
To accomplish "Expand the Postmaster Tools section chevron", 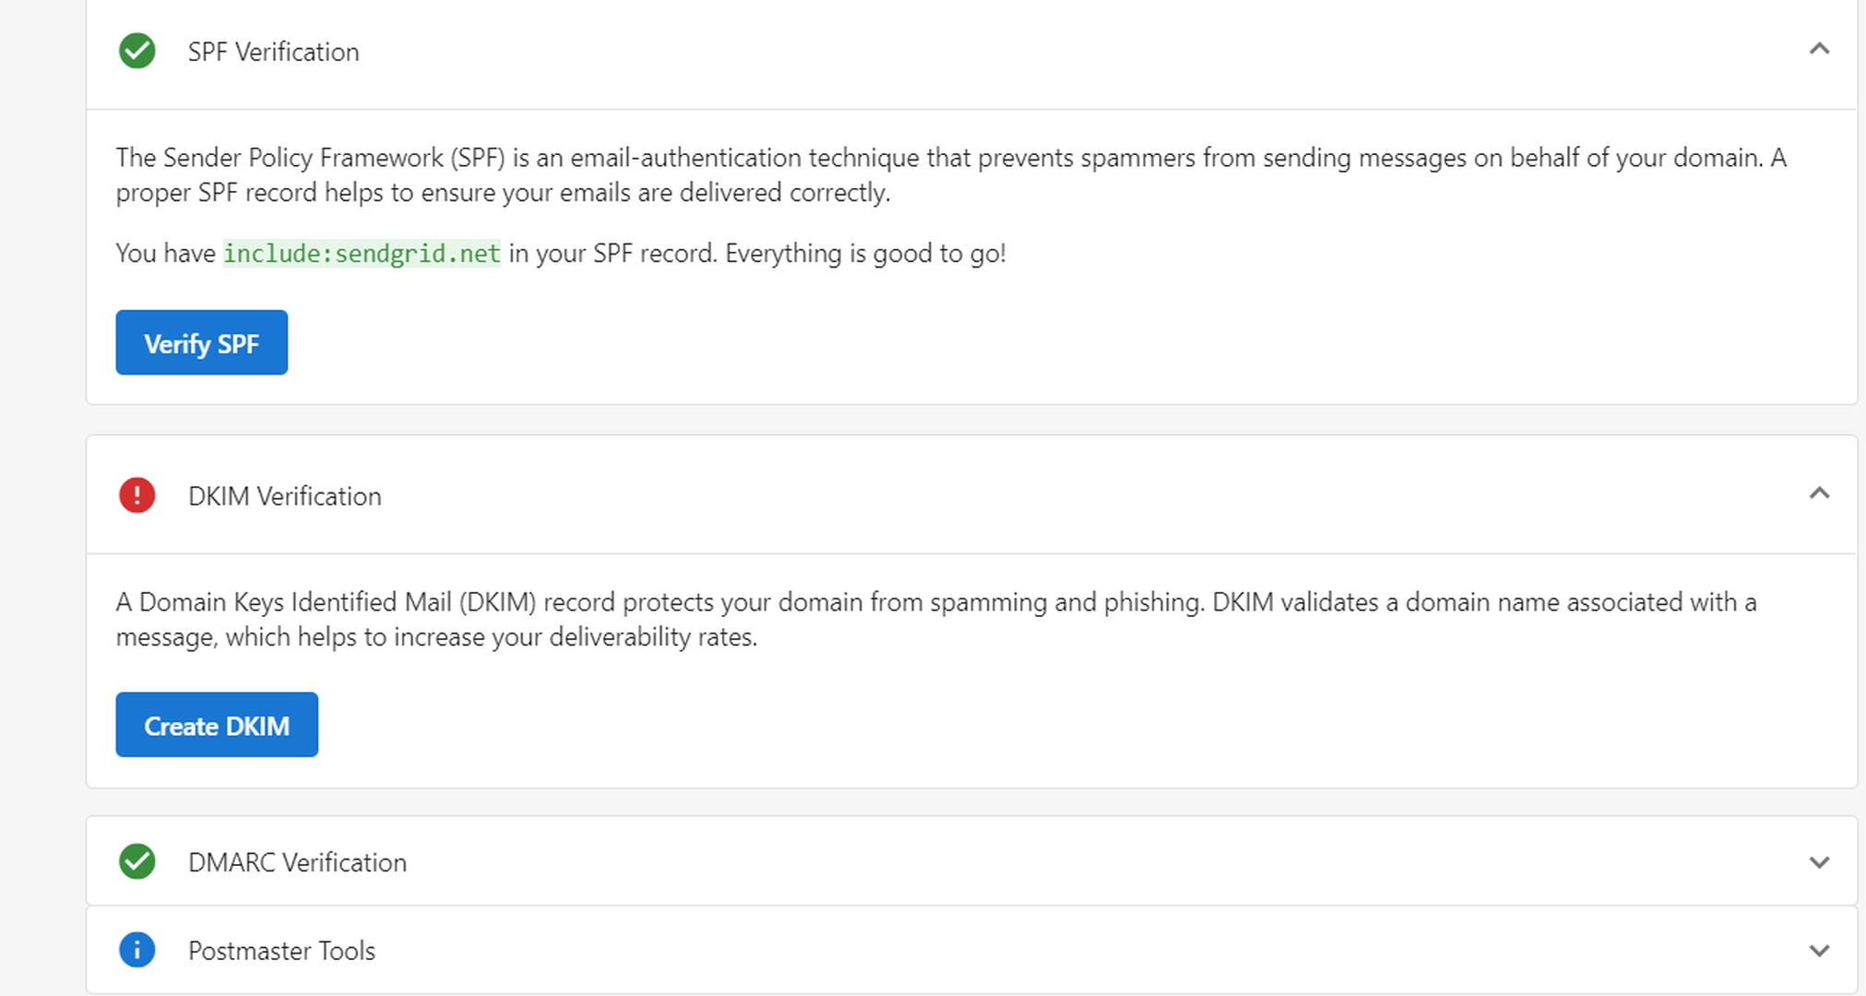I will [1819, 951].
